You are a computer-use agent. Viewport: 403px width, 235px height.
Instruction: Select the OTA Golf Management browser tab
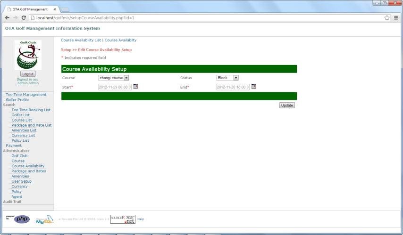point(30,9)
